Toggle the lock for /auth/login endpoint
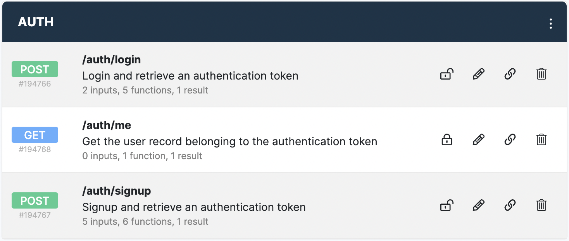The width and height of the screenshot is (569, 241). pyautogui.click(x=447, y=74)
